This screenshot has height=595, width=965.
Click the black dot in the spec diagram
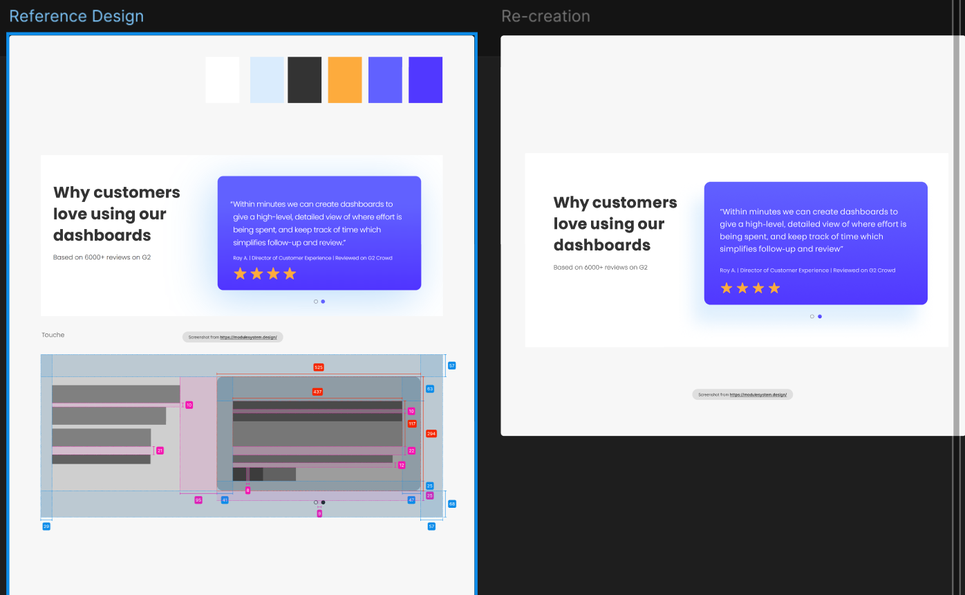click(x=323, y=502)
